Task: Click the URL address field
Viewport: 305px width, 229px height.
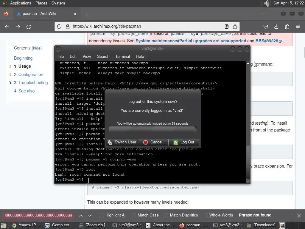Action: pos(147,27)
